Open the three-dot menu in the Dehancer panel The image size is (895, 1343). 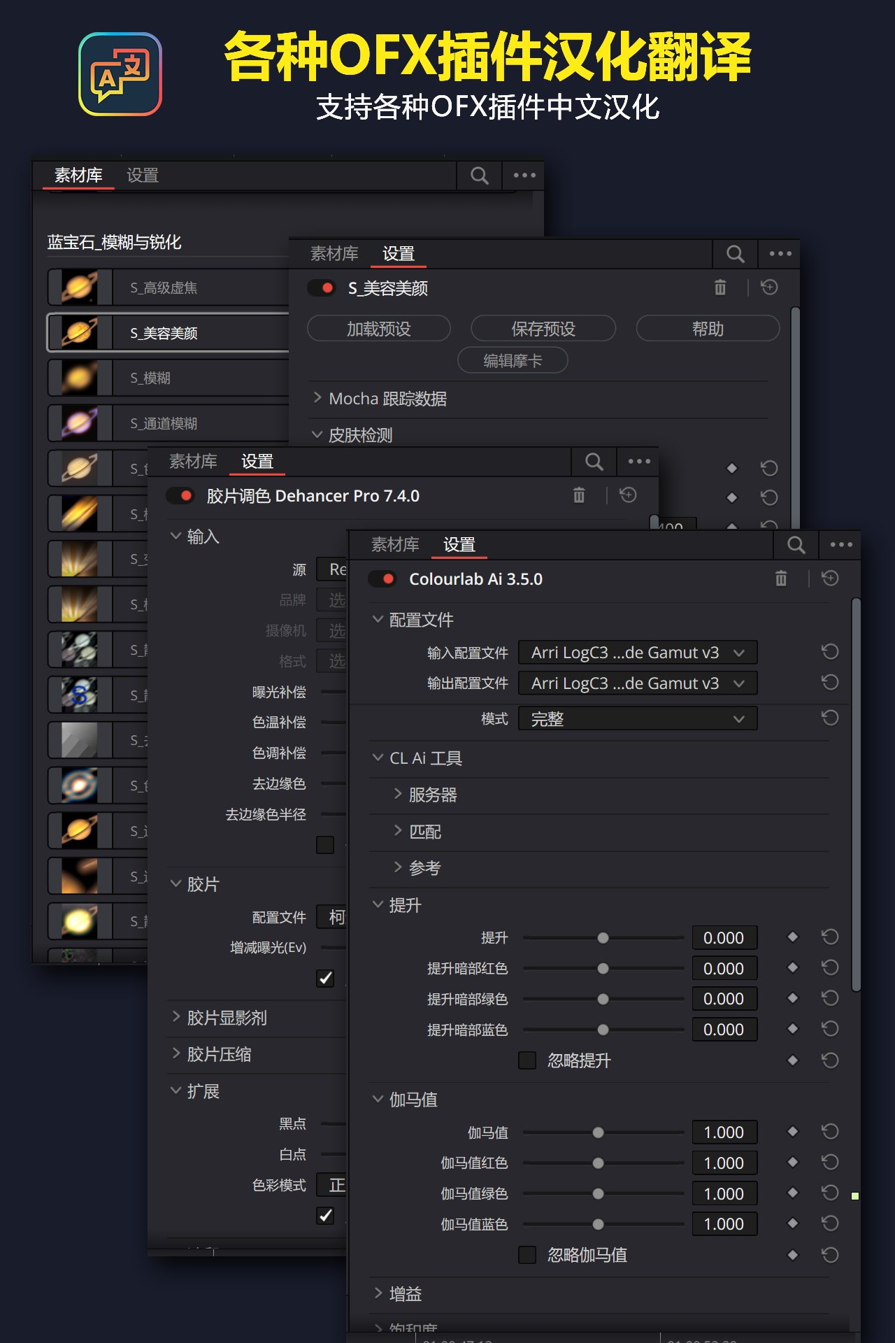pos(639,462)
